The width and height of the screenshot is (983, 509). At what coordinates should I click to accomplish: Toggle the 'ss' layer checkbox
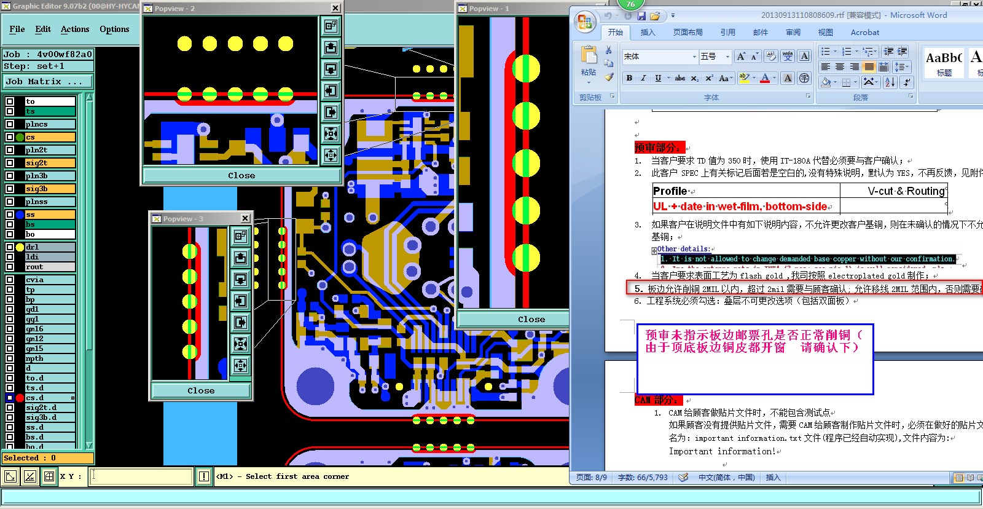click(10, 215)
